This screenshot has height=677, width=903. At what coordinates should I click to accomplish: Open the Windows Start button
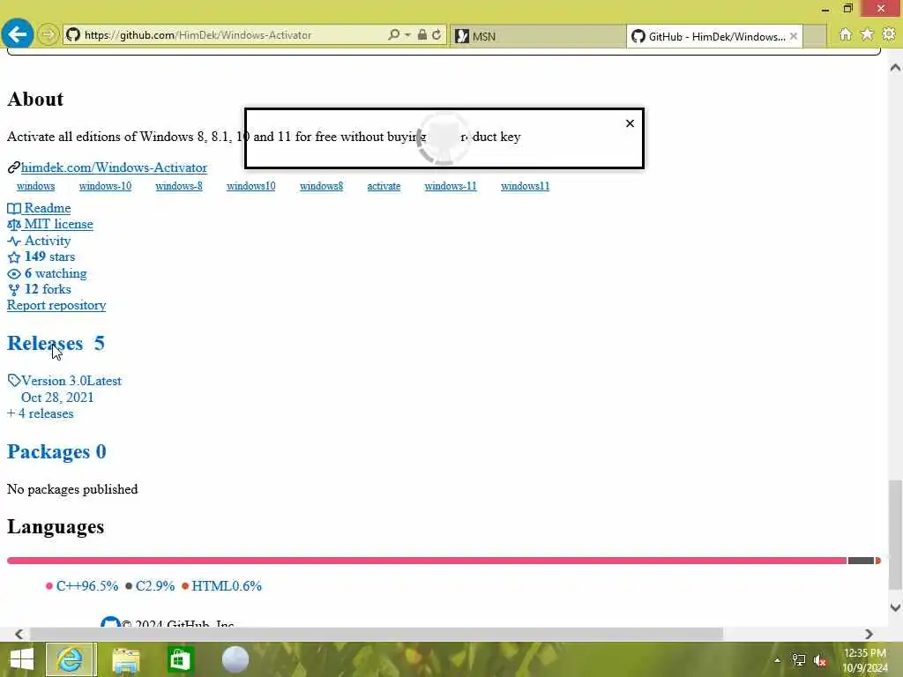pyautogui.click(x=22, y=659)
